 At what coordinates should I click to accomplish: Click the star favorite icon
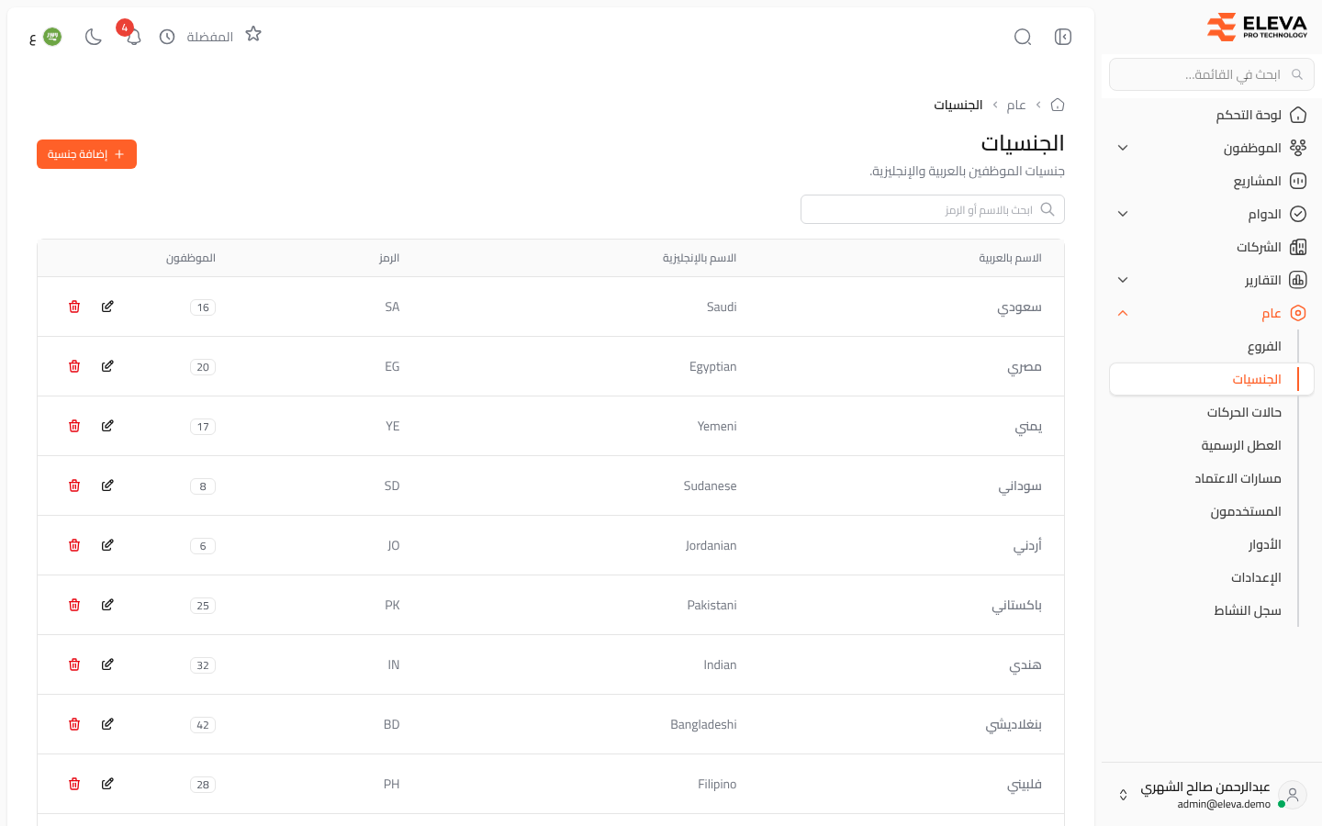[x=253, y=34]
